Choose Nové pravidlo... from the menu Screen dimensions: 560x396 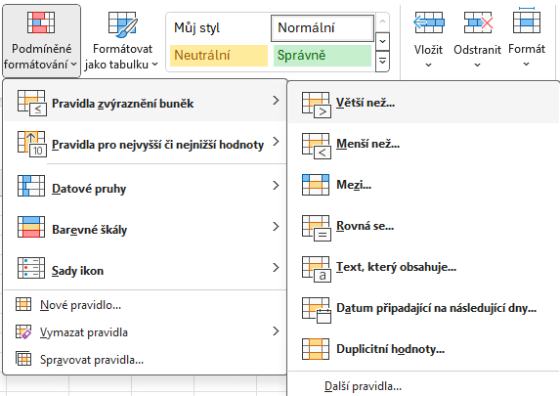click(x=145, y=305)
